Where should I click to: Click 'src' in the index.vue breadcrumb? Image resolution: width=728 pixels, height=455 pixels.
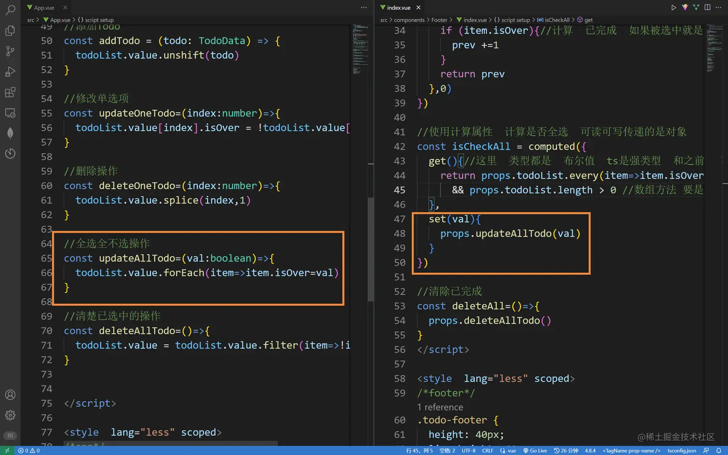pyautogui.click(x=384, y=20)
